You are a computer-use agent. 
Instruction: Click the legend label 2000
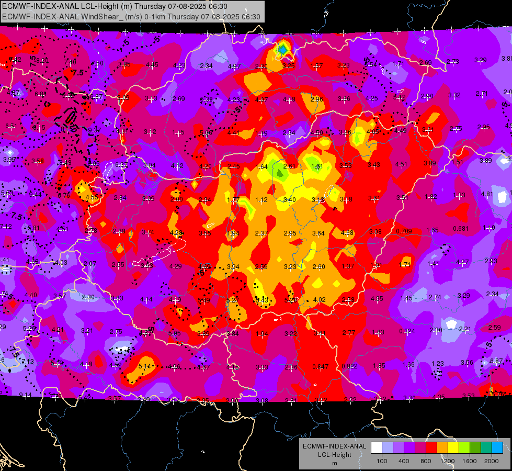[492, 461]
